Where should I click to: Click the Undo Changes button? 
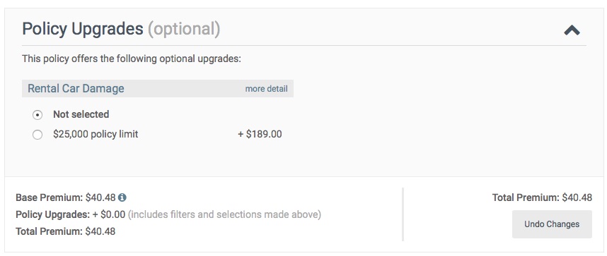[x=552, y=224]
